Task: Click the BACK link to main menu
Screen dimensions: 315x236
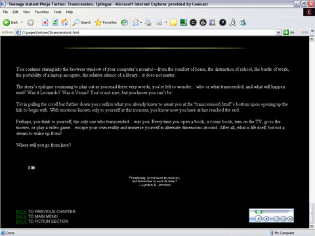Action: pyautogui.click(x=22, y=216)
